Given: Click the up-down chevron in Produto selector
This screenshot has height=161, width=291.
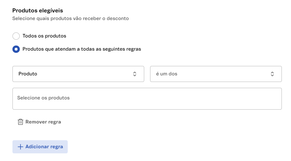Looking at the screenshot, I should click(135, 74).
